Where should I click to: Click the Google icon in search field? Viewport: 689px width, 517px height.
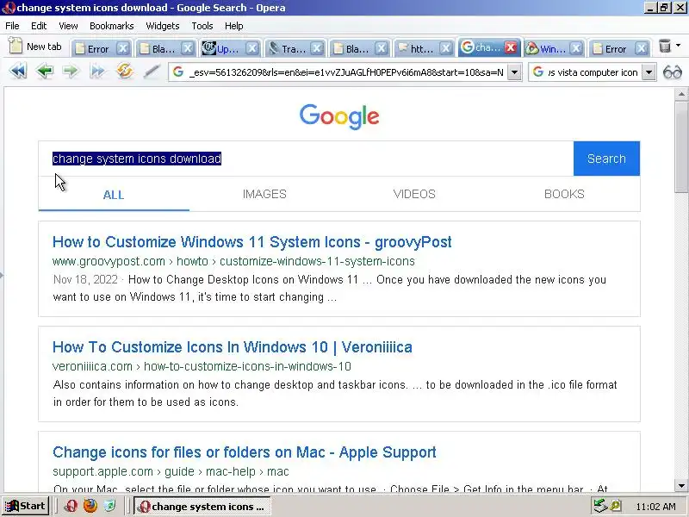[x=538, y=72]
